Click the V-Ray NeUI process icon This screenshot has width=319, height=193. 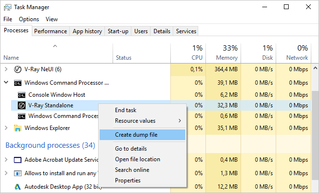[x=18, y=69]
